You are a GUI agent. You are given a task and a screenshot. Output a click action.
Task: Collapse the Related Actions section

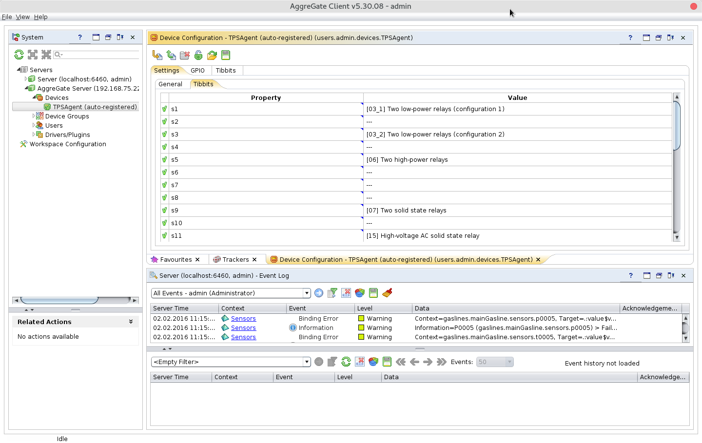[131, 322]
